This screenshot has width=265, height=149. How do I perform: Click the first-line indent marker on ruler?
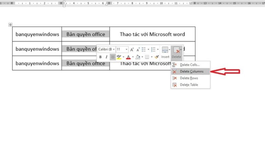(64, 2)
